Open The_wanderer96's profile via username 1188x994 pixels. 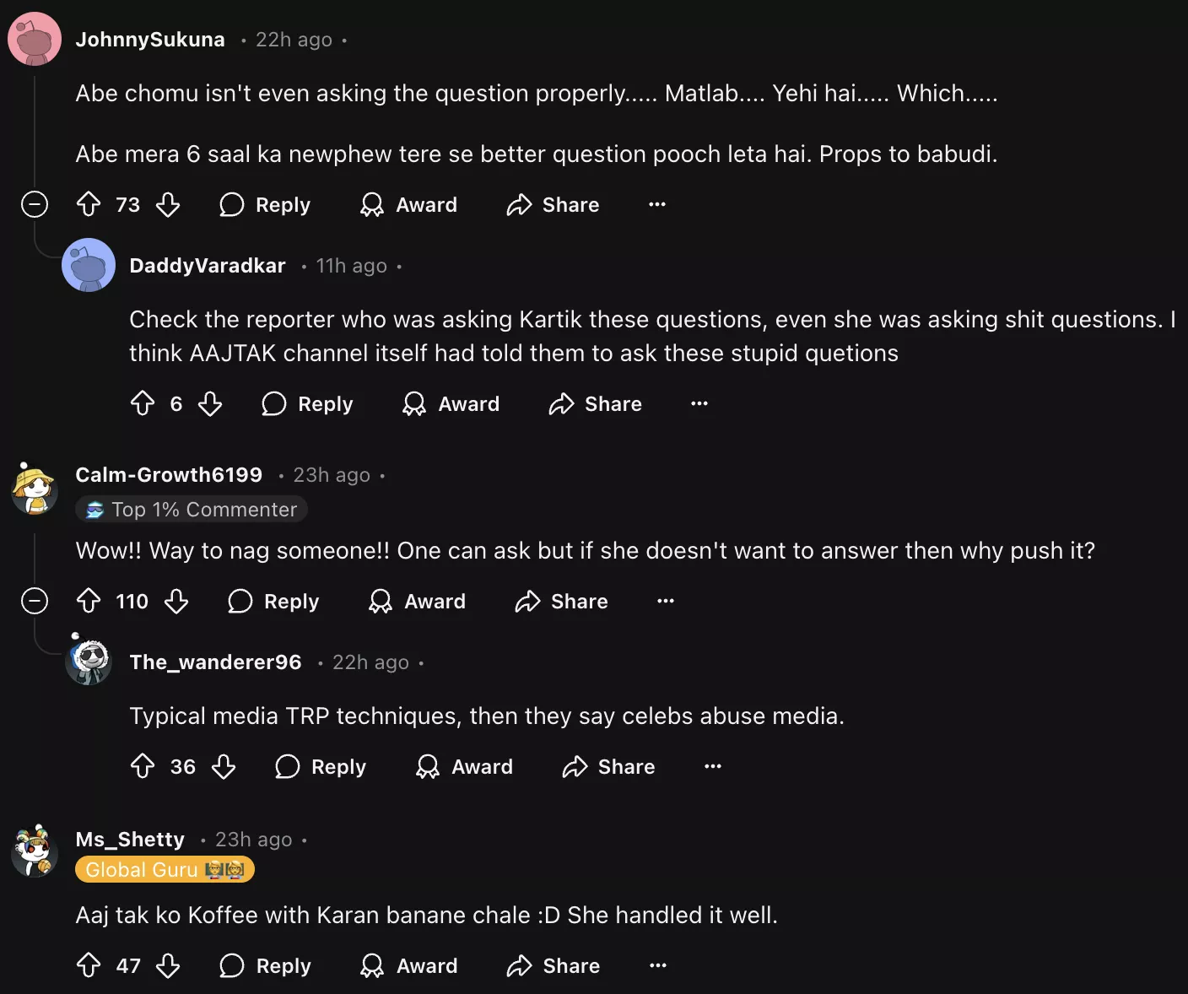pyautogui.click(x=215, y=662)
